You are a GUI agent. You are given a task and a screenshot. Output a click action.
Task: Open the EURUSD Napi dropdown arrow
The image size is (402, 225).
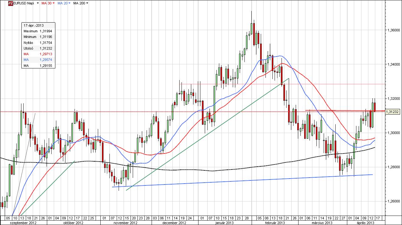pyautogui.click(x=38, y=3)
